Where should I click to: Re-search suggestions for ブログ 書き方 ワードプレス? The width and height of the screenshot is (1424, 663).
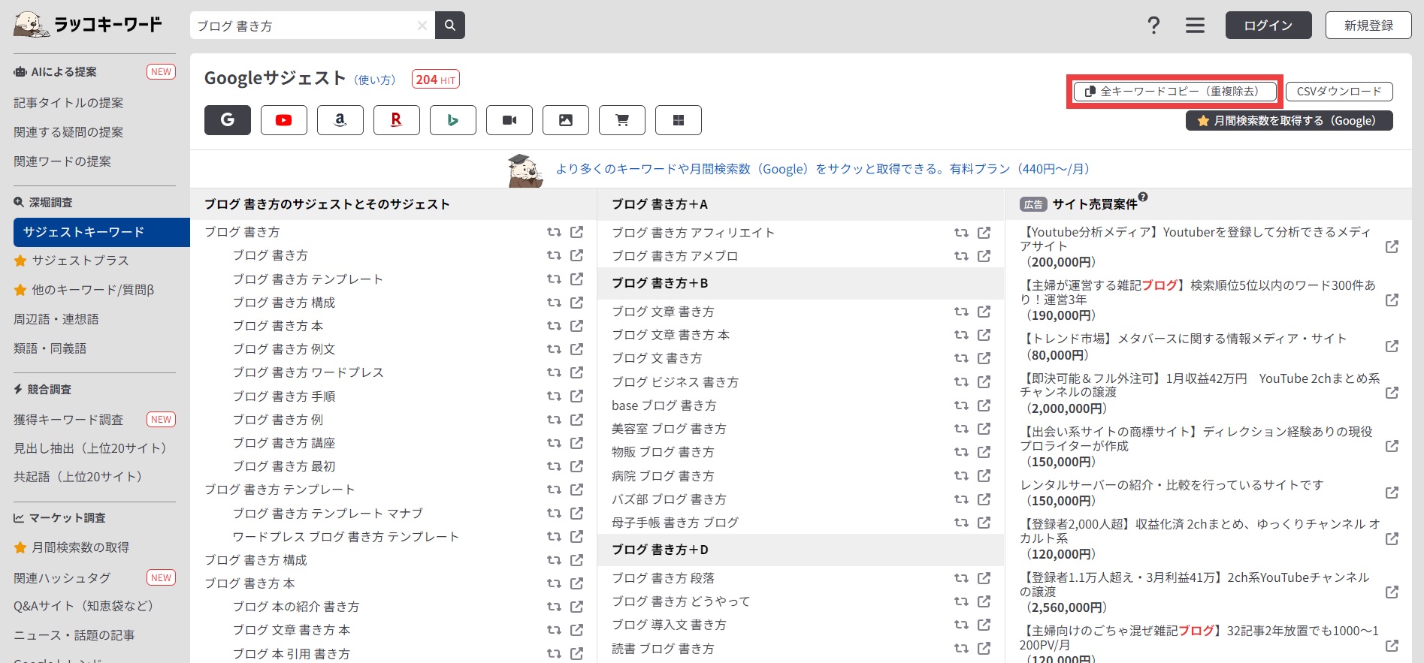pyautogui.click(x=554, y=372)
